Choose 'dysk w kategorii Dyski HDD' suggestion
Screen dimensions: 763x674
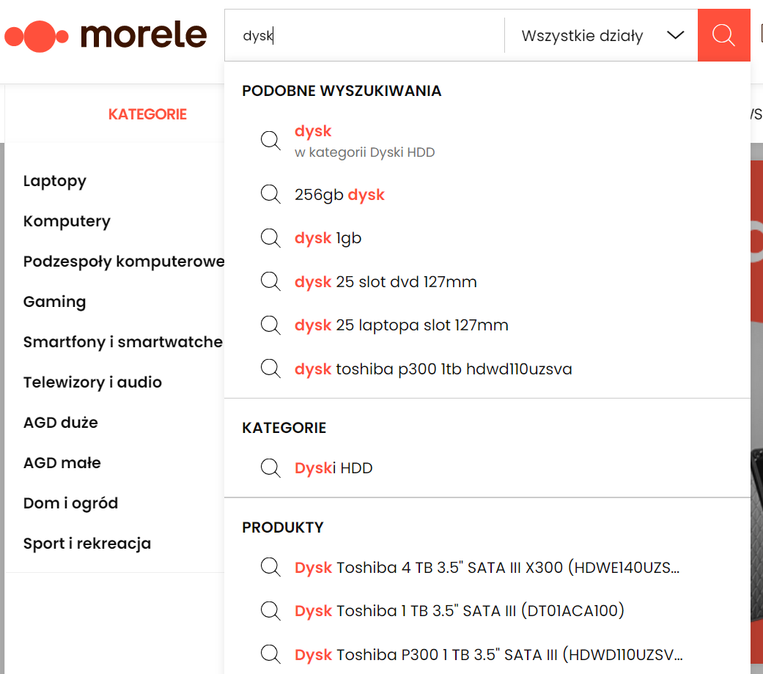tap(364, 141)
